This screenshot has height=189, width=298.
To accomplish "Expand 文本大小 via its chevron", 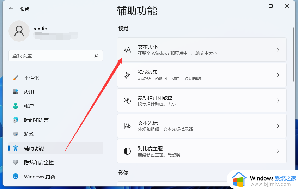I will point(278,50).
